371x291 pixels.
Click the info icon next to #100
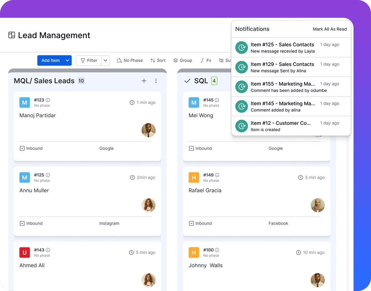(217, 250)
